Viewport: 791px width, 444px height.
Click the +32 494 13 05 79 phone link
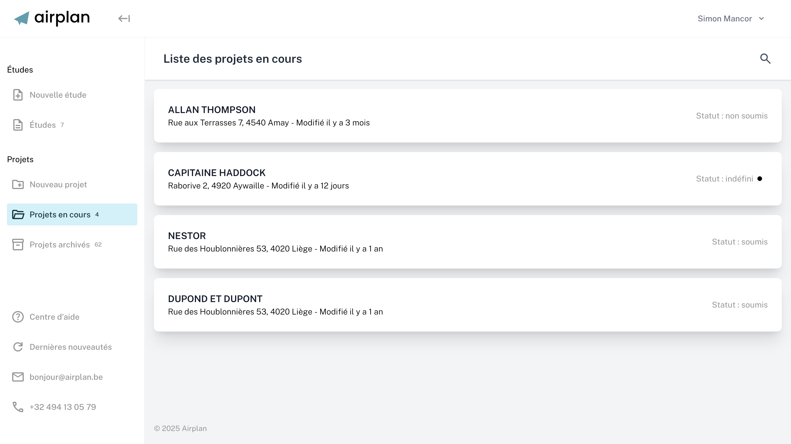[x=63, y=407]
